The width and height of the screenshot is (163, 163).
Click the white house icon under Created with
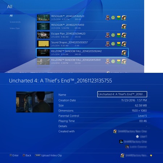click(137, 137)
